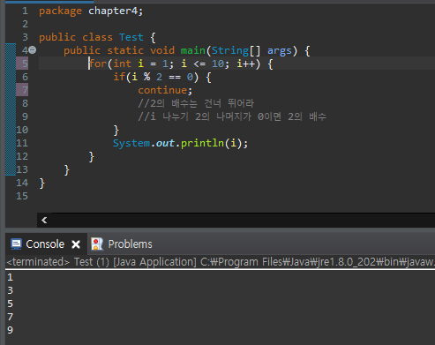The width and height of the screenshot is (435, 345).
Task: Click the 'main' method name
Action: 193,50
